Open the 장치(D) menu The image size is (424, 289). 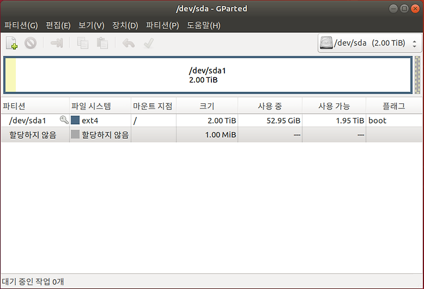125,25
